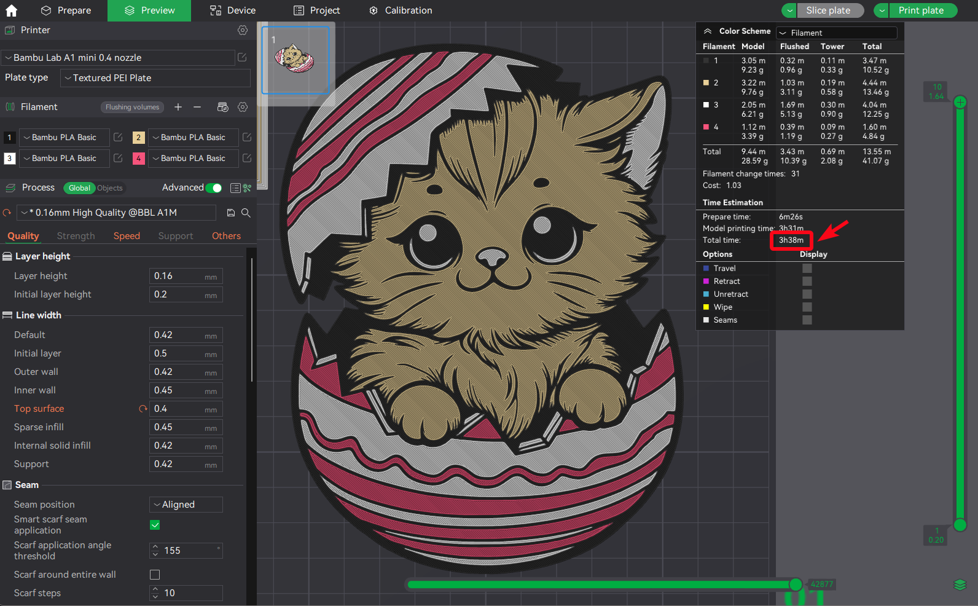Click the settings list icon beside the Advanced toggle
The height and width of the screenshot is (606, 978).
[235, 188]
